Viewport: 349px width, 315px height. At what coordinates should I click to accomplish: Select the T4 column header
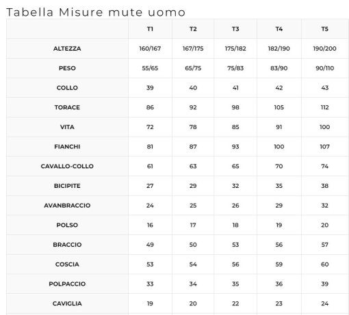279,29
